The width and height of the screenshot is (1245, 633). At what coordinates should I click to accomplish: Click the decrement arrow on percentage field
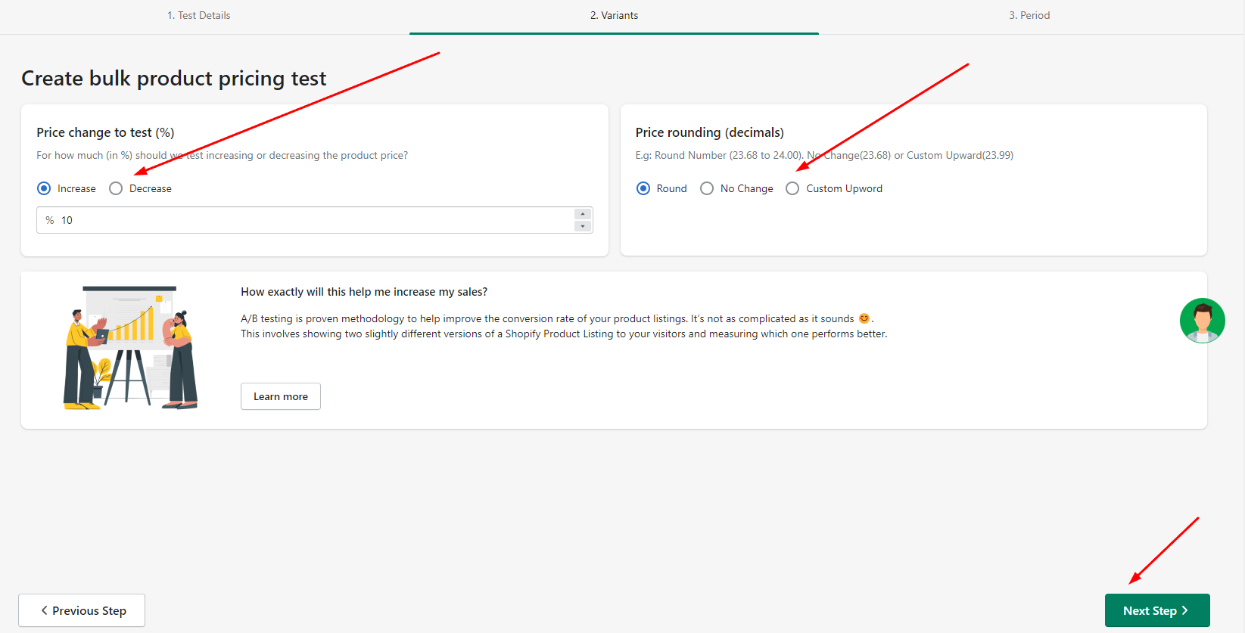tap(582, 226)
